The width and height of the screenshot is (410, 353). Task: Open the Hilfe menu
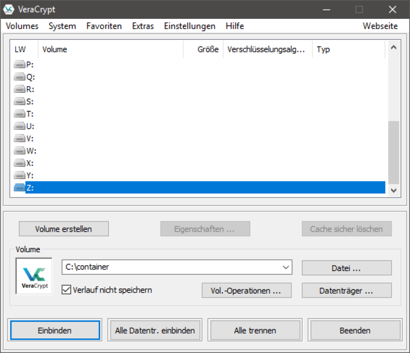click(235, 26)
